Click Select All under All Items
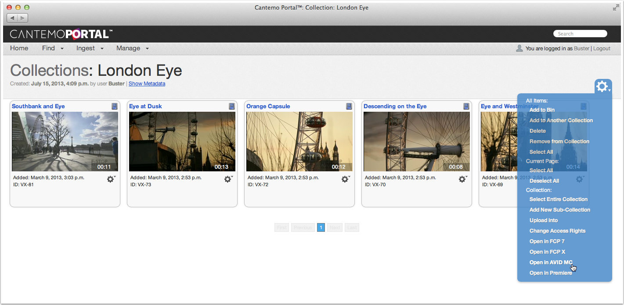This screenshot has width=624, height=305. click(x=541, y=152)
